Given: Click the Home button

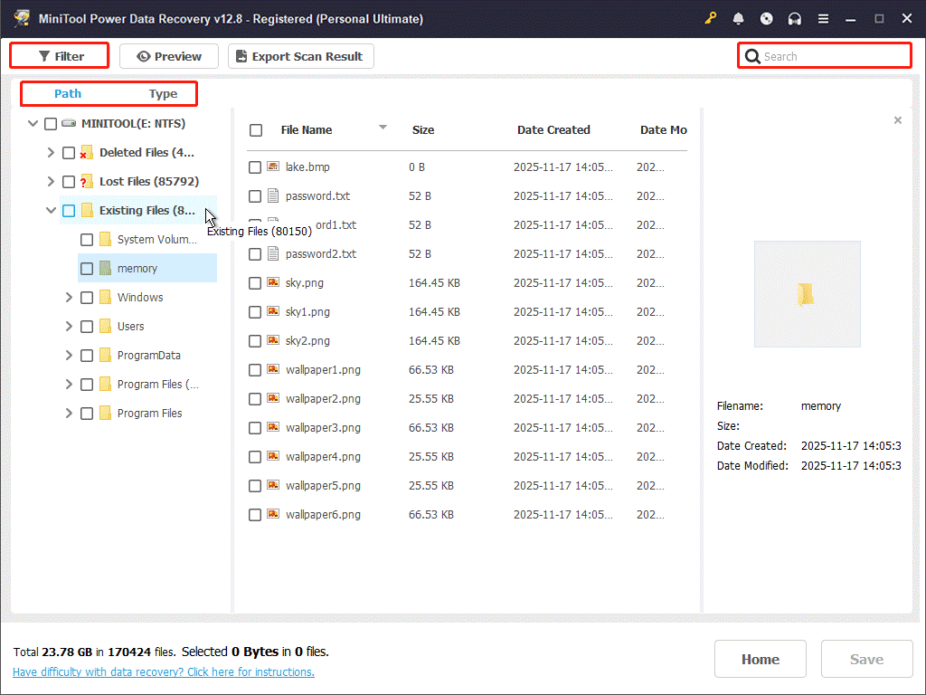Looking at the screenshot, I should coord(760,659).
